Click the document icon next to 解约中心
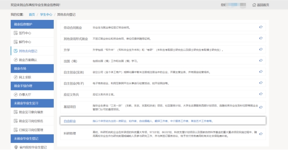288x150 pixels. 16,42
